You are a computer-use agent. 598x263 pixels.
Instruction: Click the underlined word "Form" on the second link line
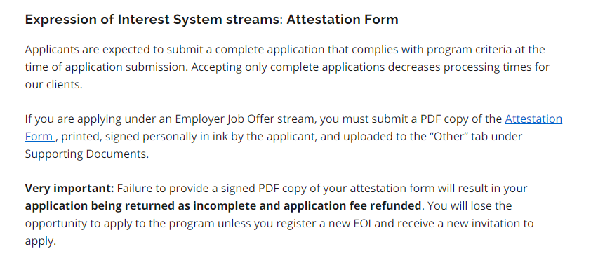[x=39, y=137]
